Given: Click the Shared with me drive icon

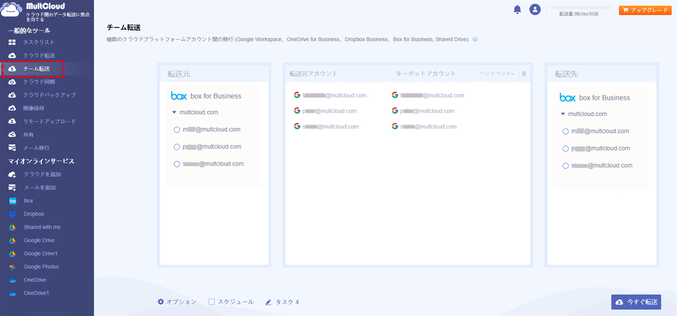Looking at the screenshot, I should point(12,227).
